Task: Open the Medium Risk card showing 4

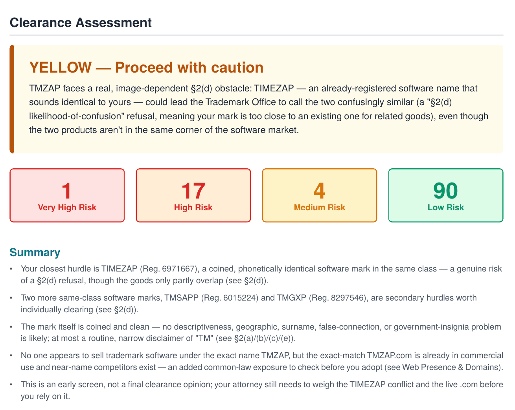Action: point(319,195)
